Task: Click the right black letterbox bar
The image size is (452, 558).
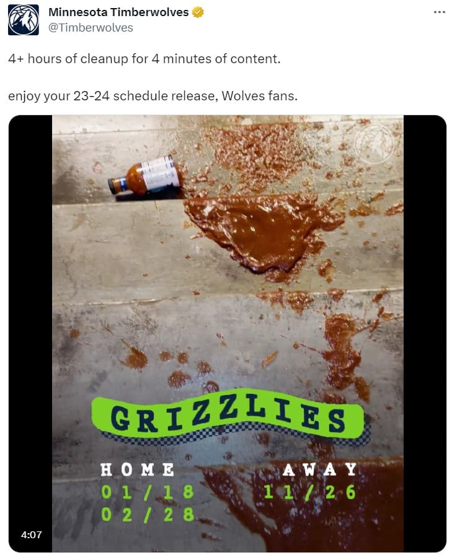Action: 425,333
